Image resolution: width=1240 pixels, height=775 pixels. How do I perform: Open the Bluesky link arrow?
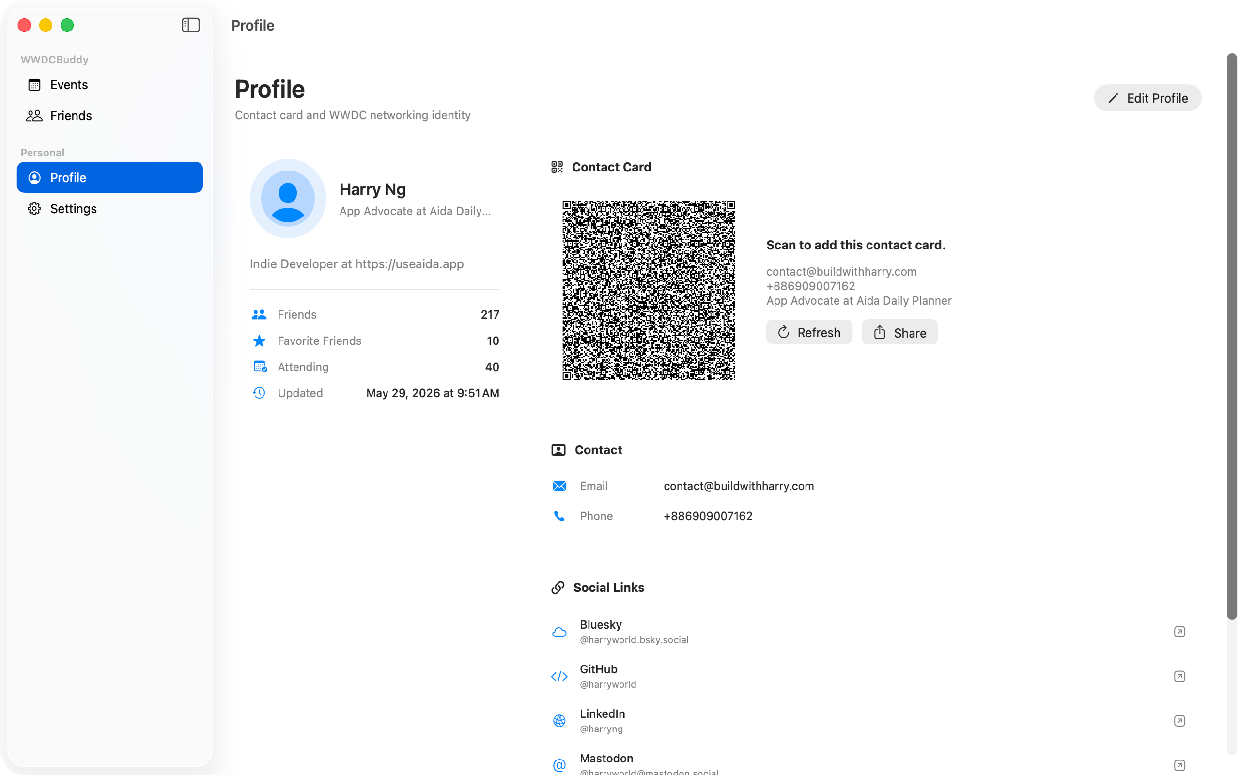1179,632
